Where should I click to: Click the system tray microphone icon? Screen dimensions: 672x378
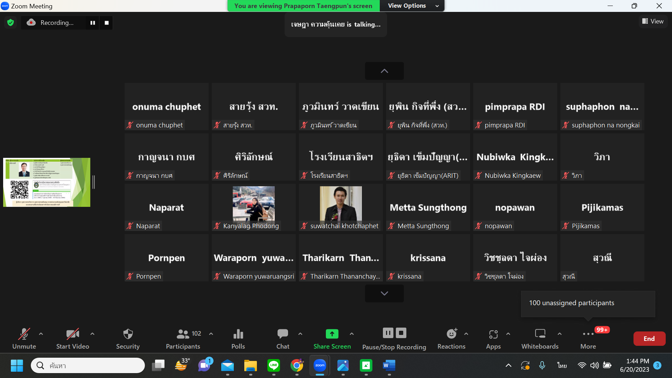point(542,366)
